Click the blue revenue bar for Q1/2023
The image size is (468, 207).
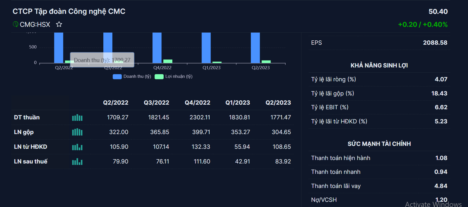[x=206, y=48]
